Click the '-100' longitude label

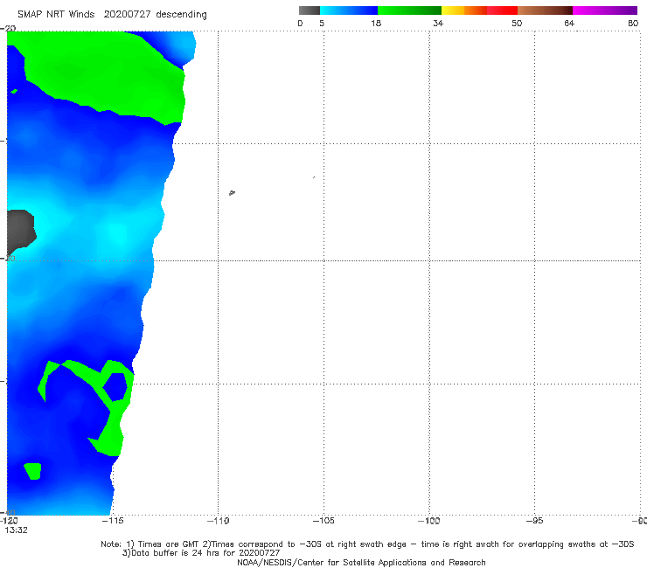pos(429,521)
